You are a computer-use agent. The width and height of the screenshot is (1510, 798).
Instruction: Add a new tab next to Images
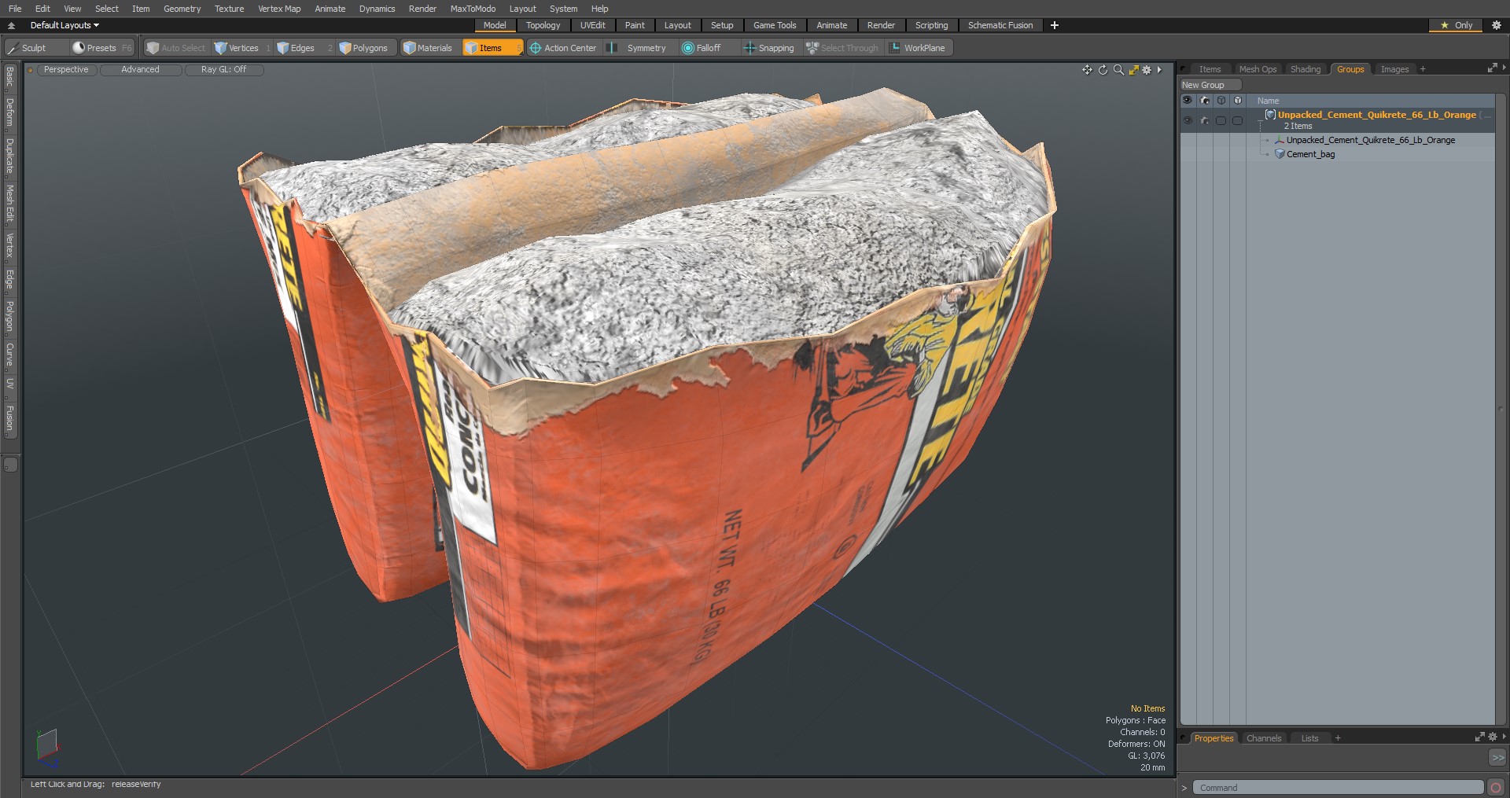(x=1423, y=69)
